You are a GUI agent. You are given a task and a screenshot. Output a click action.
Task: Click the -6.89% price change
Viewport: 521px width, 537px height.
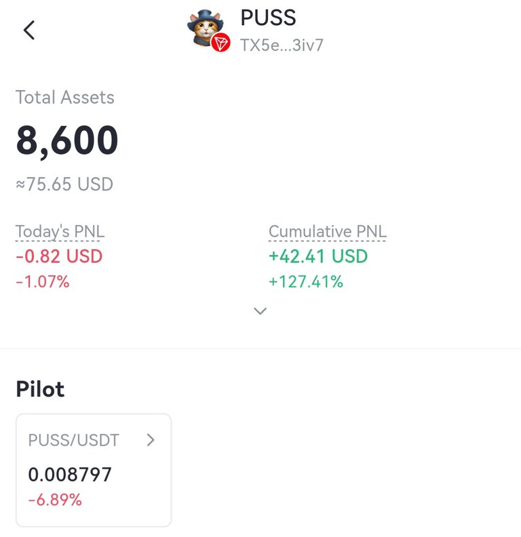(x=55, y=500)
